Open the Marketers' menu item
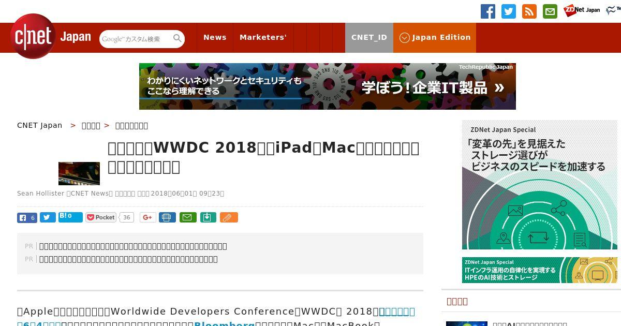This screenshot has width=621, height=326. tap(263, 37)
